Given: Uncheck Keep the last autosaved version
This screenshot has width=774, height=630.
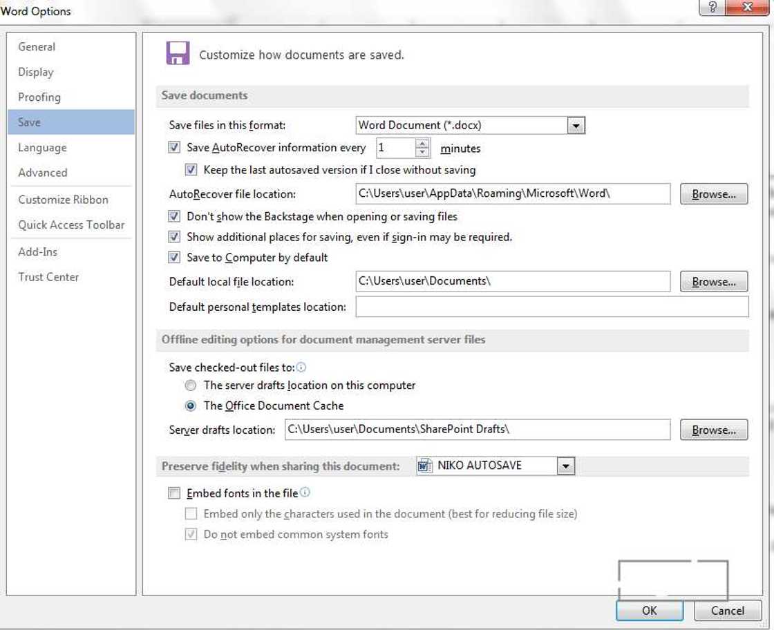Looking at the screenshot, I should (x=191, y=169).
